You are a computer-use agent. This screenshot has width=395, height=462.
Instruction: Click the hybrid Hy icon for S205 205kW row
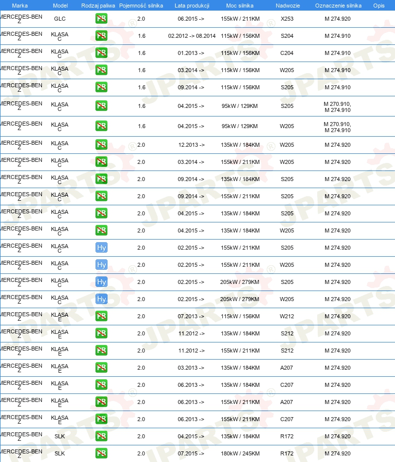point(101,282)
